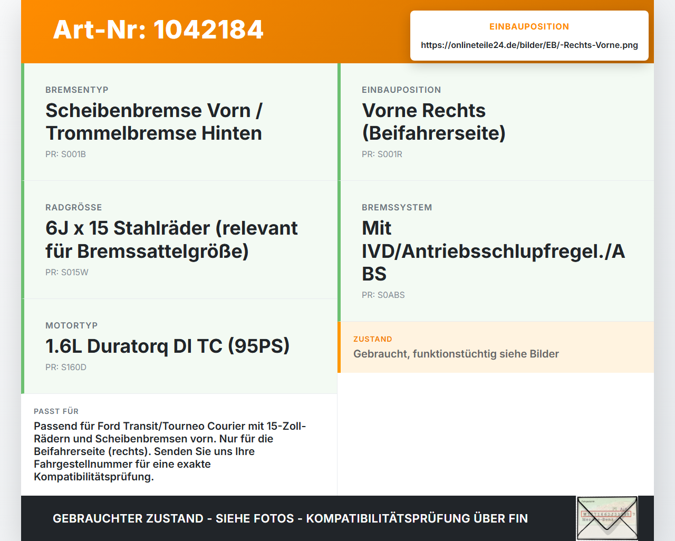Select 'Scheibenbremse Vorn / Trommelbremse Hinten' text
Screen dimensions: 675x541
(x=154, y=122)
